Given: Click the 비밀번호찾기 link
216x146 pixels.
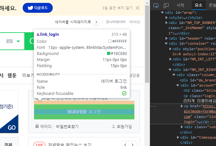Looking at the screenshot, I should 67,127.
